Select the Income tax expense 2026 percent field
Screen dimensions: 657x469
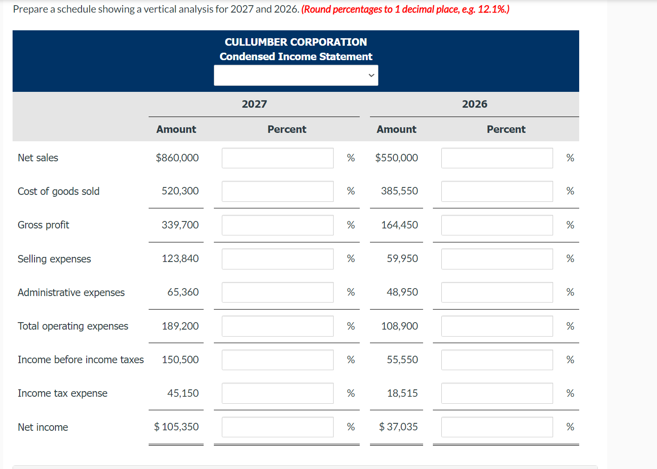point(497,393)
